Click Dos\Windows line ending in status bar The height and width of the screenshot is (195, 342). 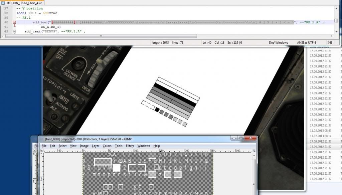coord(278,43)
